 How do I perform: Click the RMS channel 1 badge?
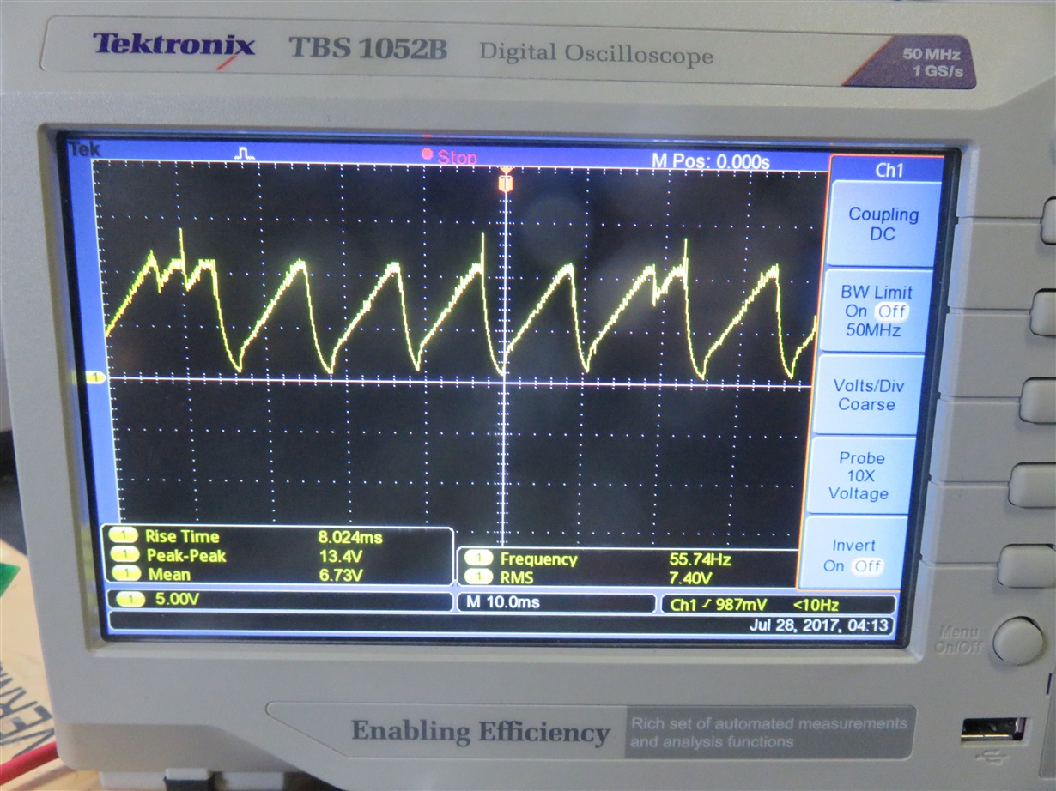tap(477, 578)
